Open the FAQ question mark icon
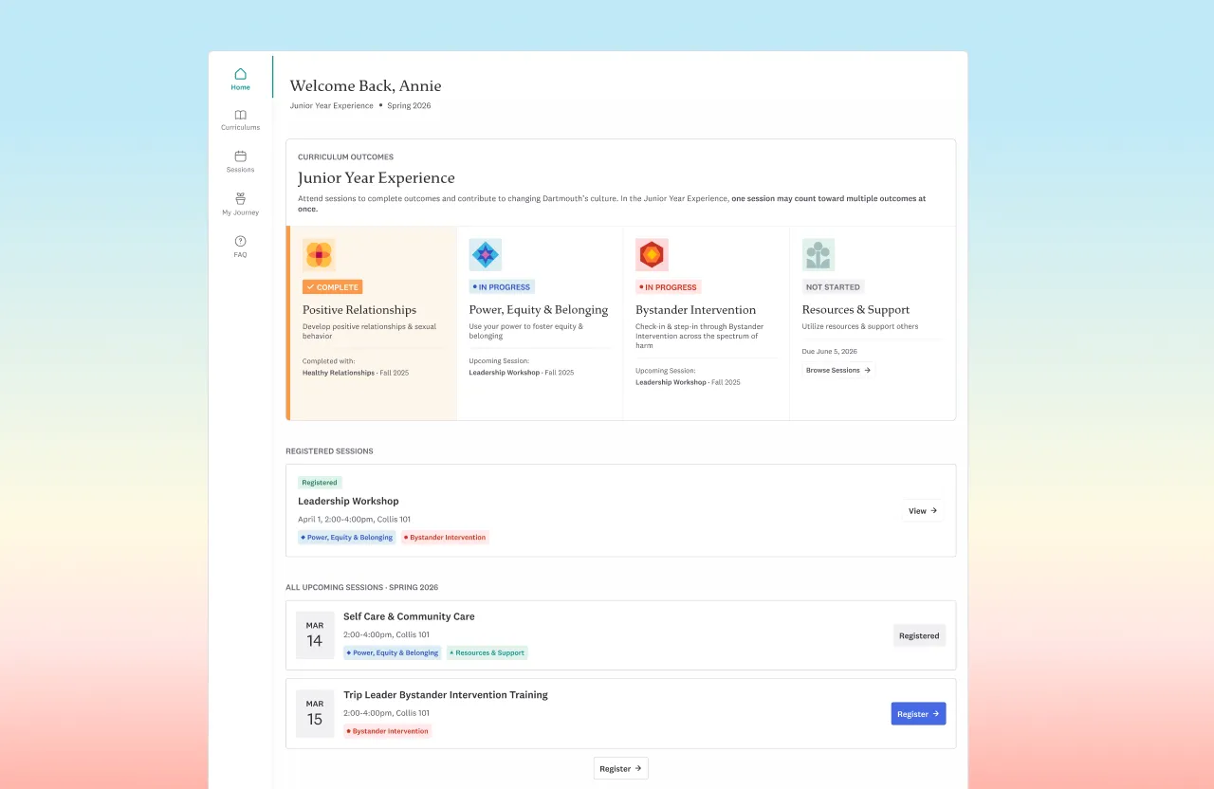 (x=240, y=241)
